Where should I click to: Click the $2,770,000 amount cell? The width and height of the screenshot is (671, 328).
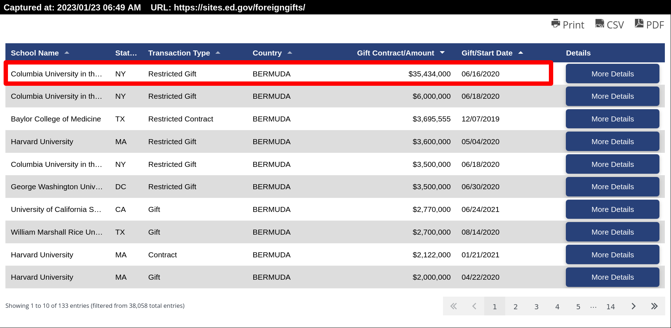click(x=431, y=209)
